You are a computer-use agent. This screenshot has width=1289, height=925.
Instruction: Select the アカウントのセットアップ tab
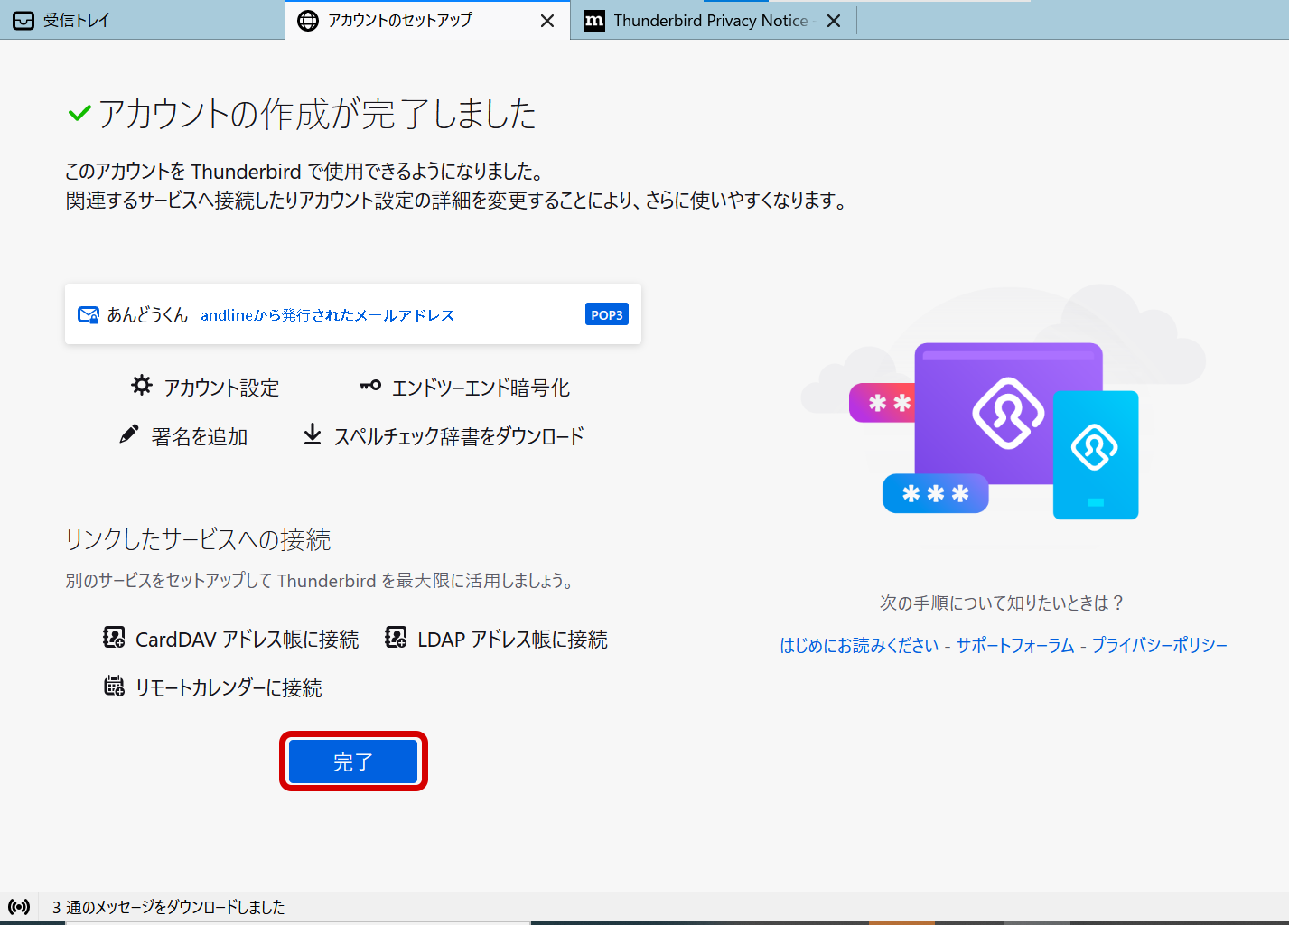tap(399, 20)
